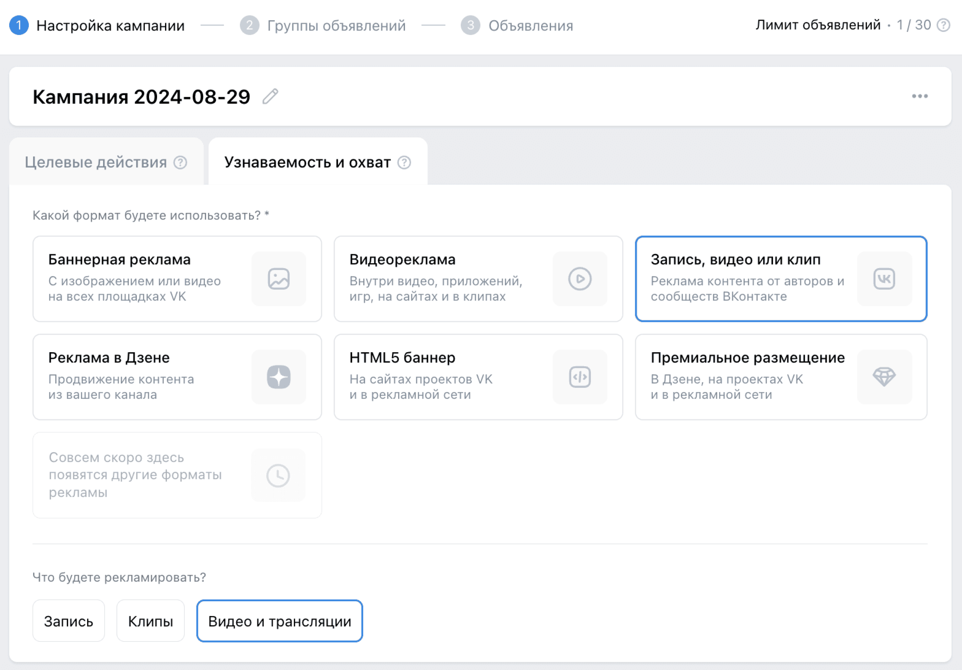
Task: Click description С изображением или видео
Action: coord(134,289)
